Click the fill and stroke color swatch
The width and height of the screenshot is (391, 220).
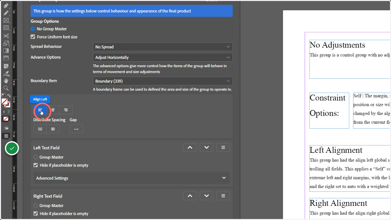6,103
